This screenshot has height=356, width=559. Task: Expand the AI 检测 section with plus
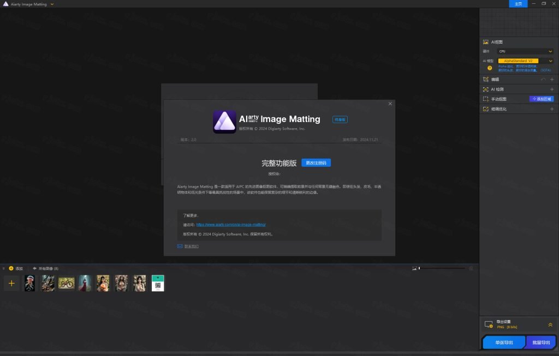point(552,89)
